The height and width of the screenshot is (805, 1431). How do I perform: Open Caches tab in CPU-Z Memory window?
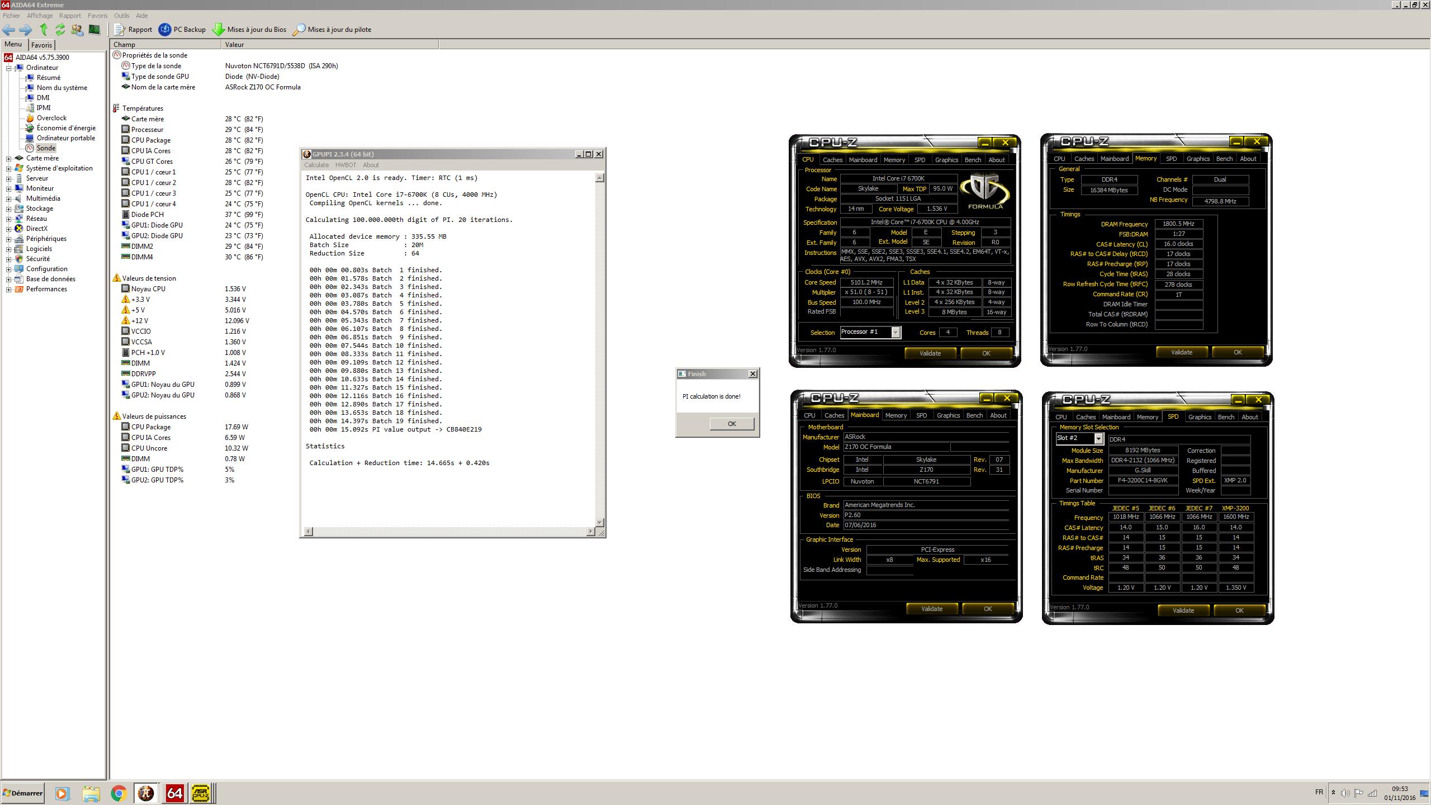click(x=1084, y=159)
